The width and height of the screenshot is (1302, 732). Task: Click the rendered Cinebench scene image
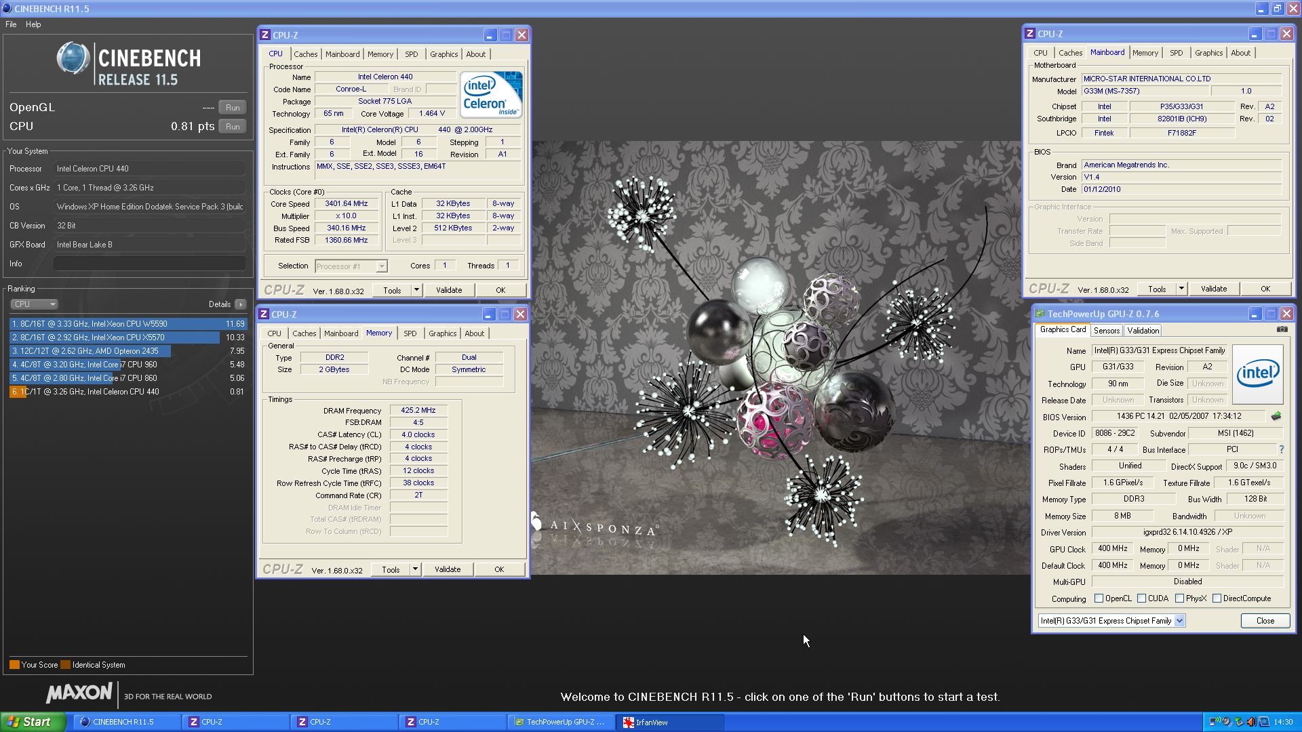pos(781,358)
